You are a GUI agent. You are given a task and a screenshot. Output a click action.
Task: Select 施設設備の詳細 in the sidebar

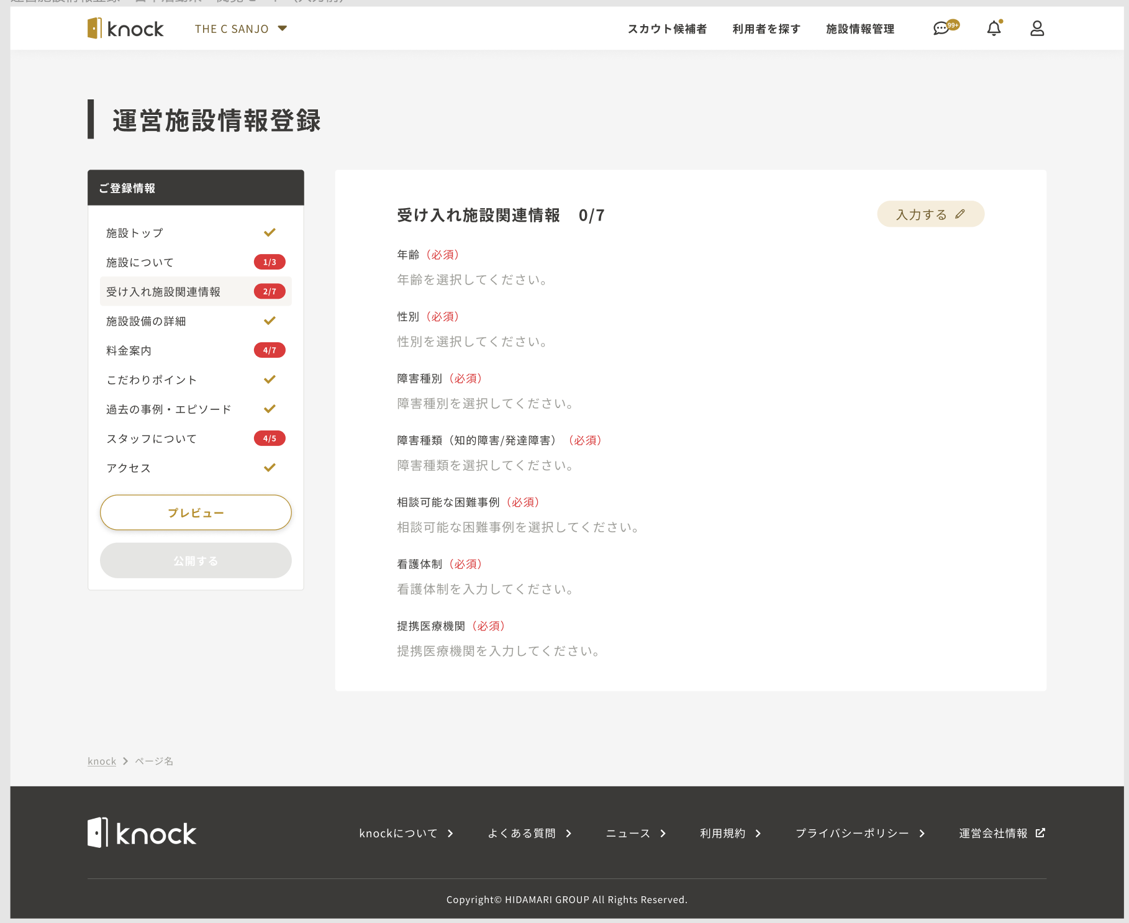[x=196, y=321]
